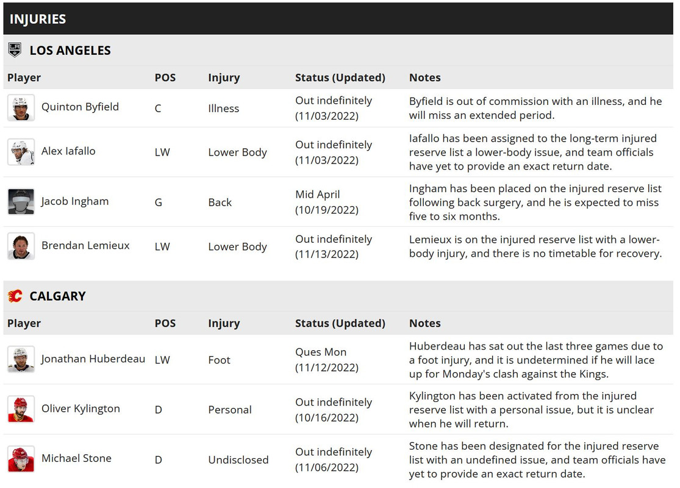
Task: Open Jacob Ingham's player page
Action: (x=75, y=201)
